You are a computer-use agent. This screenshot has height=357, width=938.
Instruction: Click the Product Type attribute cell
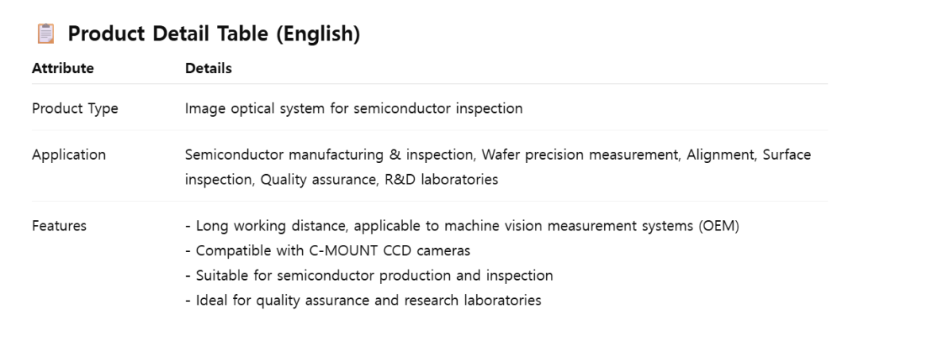pos(75,108)
